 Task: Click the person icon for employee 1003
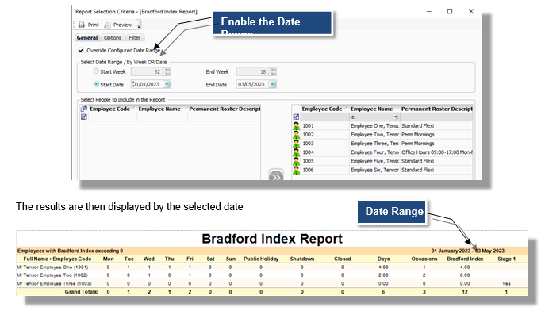click(x=296, y=144)
